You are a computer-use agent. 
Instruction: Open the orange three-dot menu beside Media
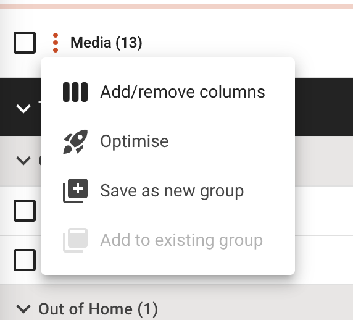(56, 43)
